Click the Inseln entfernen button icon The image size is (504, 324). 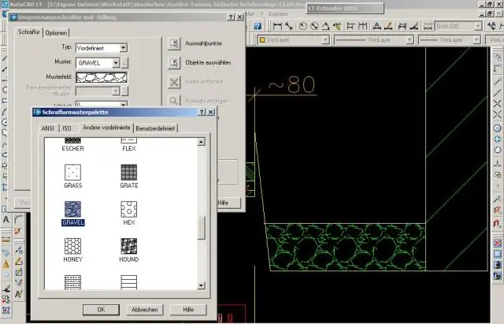click(x=174, y=82)
